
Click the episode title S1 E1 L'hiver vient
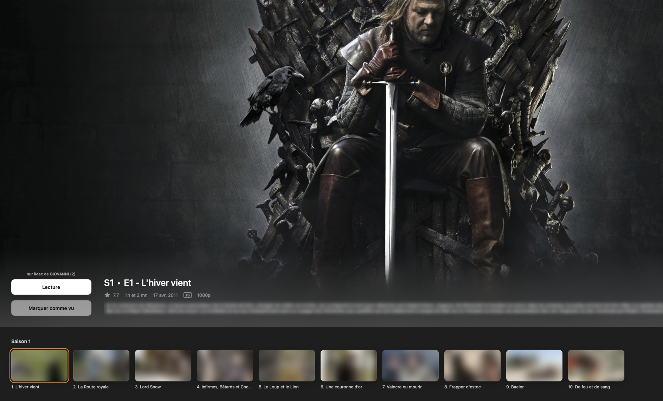148,283
